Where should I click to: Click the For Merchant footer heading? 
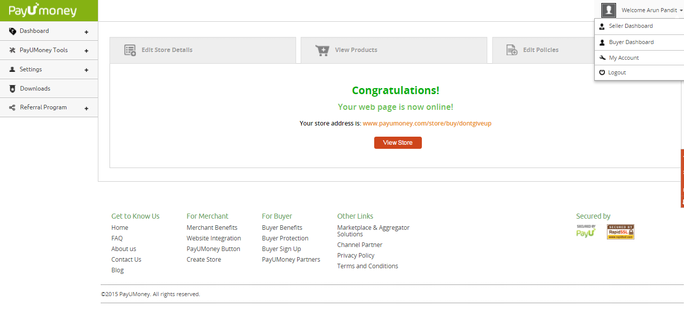tap(207, 216)
